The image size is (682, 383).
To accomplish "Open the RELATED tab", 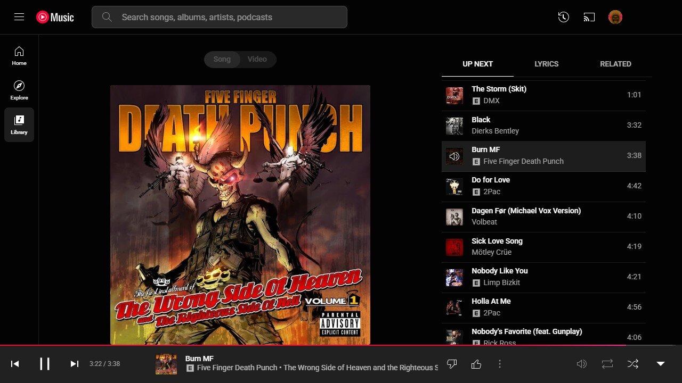I will (615, 64).
